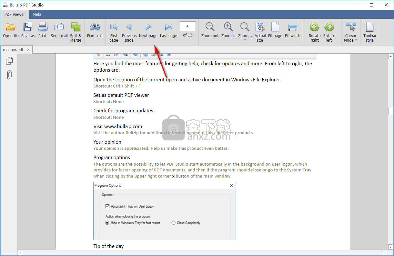Show page thumbnails sidebar panel
The image size is (394, 256).
pos(9,60)
